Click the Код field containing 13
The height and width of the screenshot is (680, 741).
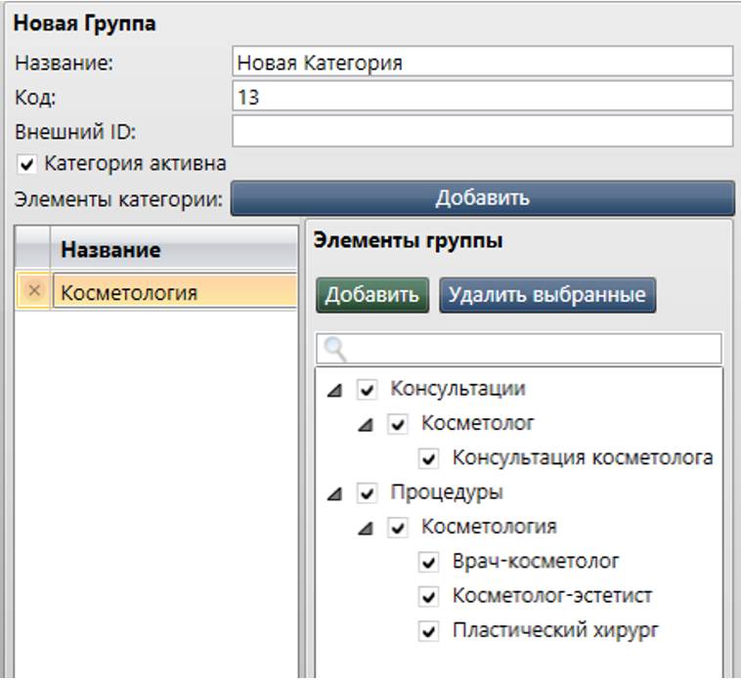pyautogui.click(x=482, y=97)
